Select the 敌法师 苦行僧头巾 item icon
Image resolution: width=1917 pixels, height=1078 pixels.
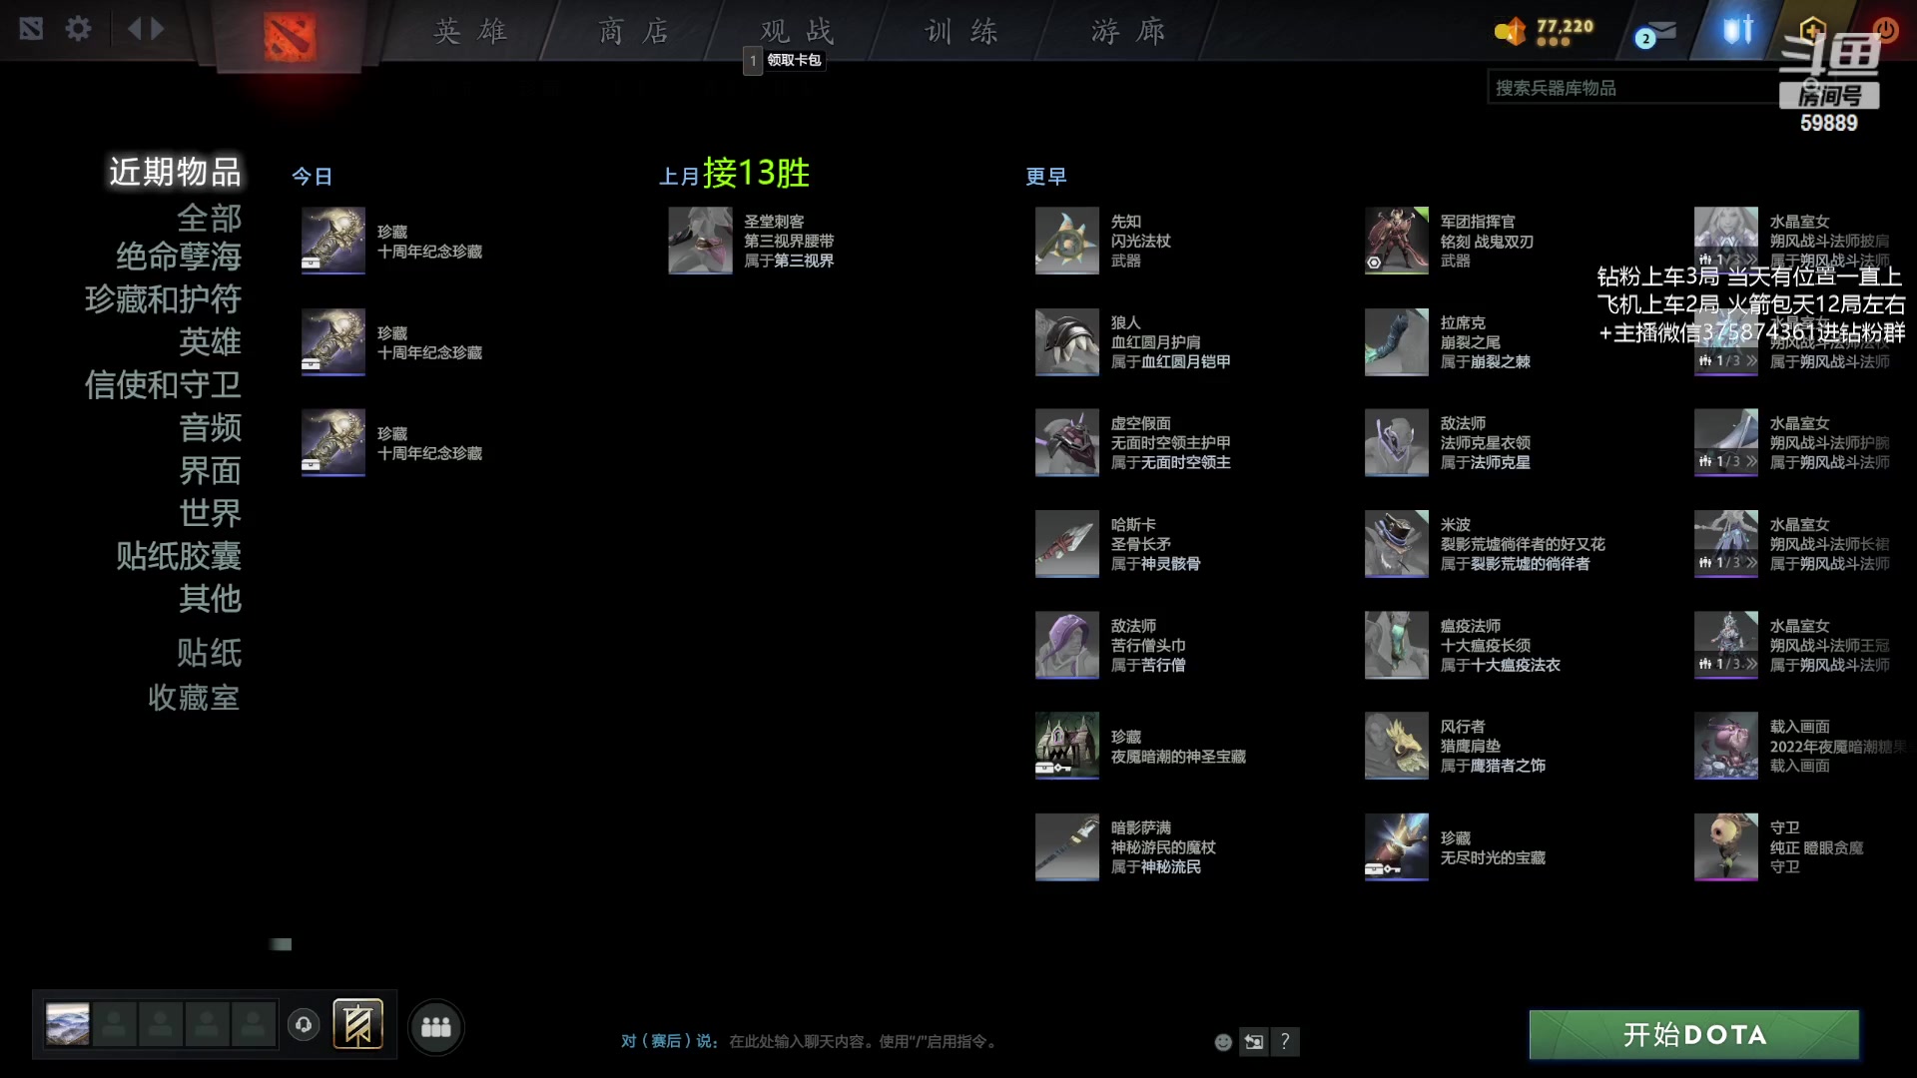[1066, 645]
